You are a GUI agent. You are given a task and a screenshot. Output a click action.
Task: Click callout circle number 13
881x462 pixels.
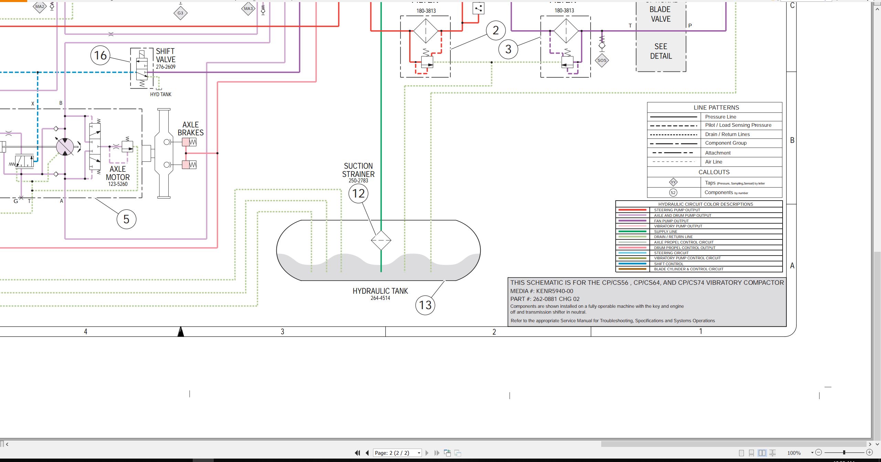coord(425,305)
